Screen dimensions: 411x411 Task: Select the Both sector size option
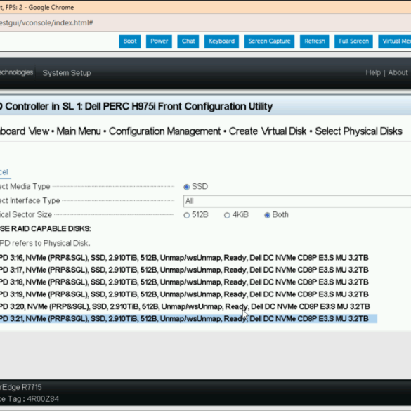tap(268, 215)
